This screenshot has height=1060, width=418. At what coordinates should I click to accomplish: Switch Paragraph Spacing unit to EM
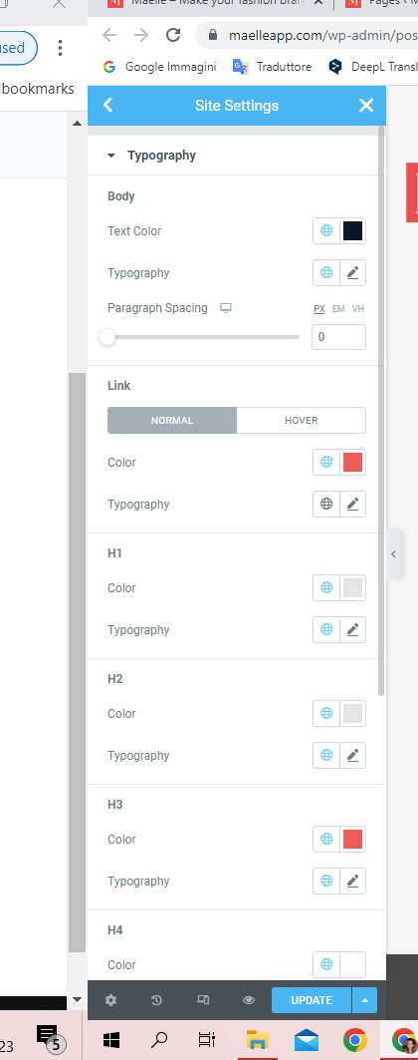(338, 309)
